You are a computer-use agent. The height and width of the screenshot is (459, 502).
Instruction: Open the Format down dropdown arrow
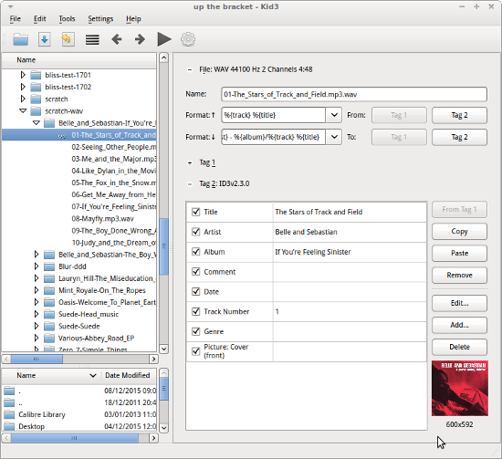(334, 137)
